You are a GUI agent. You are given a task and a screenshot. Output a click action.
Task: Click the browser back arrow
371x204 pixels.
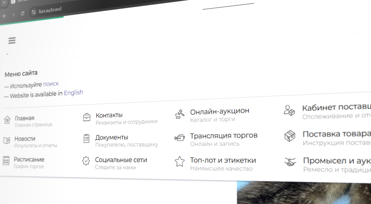pyautogui.click(x=4, y=16)
